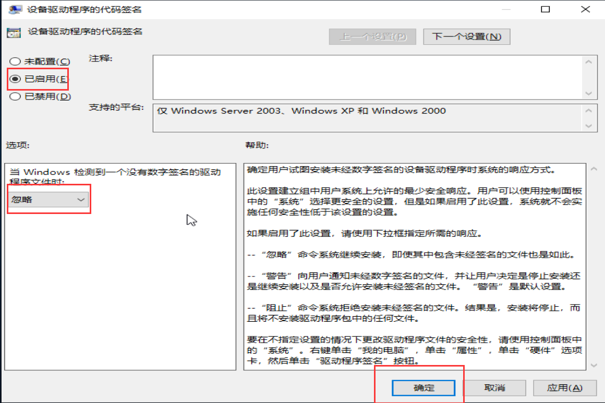605x403 pixels.
Task: Click the option prompt 当 Windows 检测到 text
Action: pyautogui.click(x=115, y=176)
